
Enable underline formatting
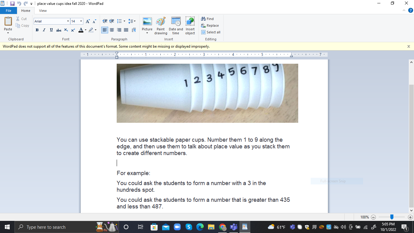51,30
